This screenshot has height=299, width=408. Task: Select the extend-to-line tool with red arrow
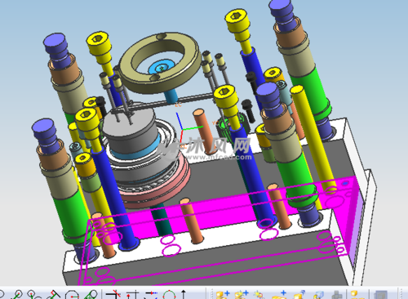coord(133,295)
